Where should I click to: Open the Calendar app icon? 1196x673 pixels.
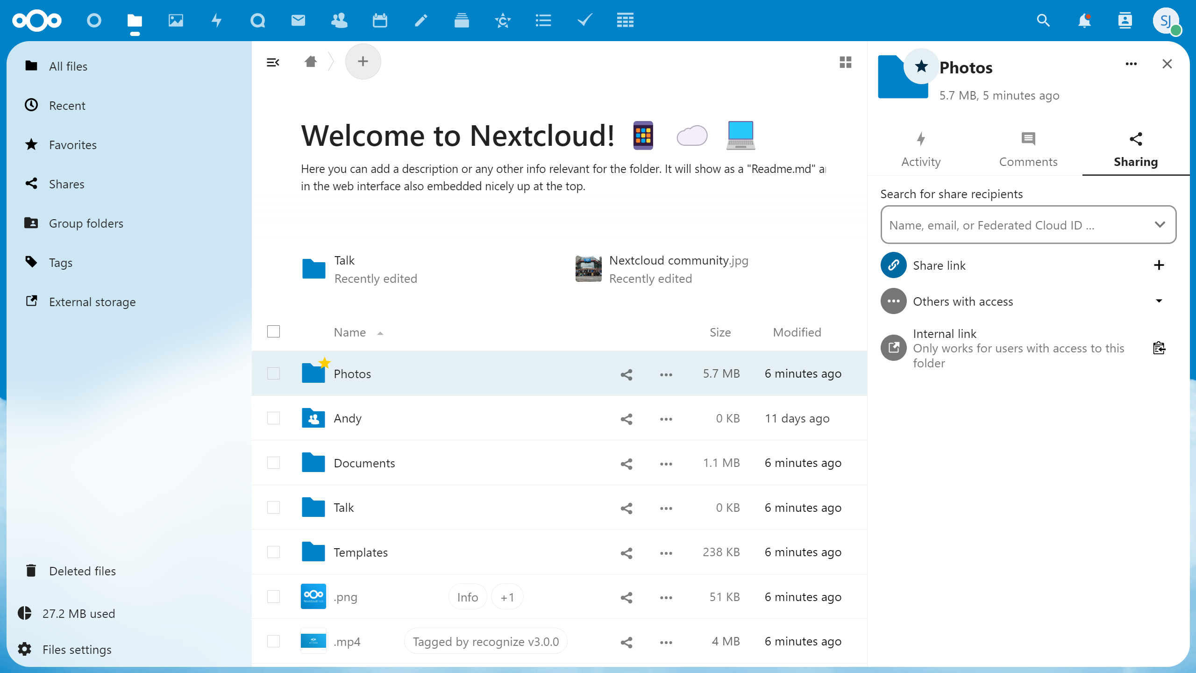(380, 21)
